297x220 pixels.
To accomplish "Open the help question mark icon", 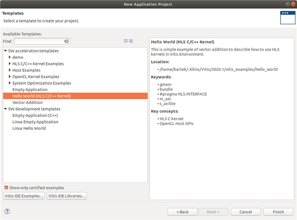I will [x=7, y=211].
